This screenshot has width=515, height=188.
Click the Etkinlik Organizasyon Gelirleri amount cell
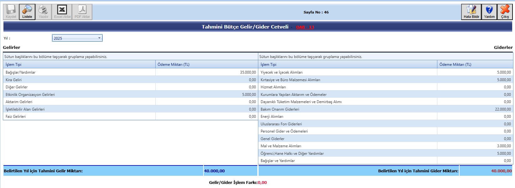pyautogui.click(x=207, y=95)
